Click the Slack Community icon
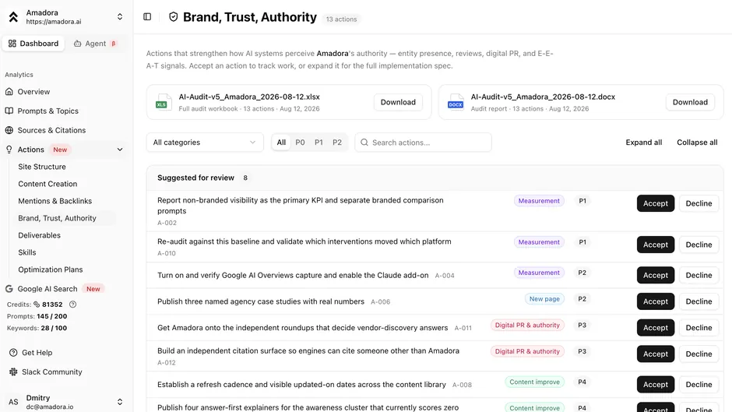732x412 pixels. tap(13, 372)
